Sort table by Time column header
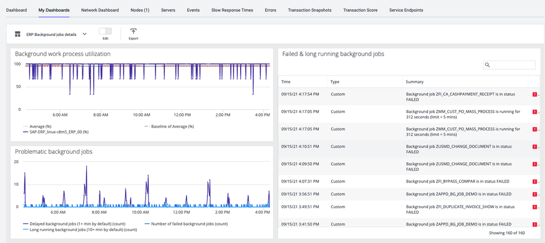Image resolution: width=545 pixels, height=243 pixels. (x=286, y=82)
